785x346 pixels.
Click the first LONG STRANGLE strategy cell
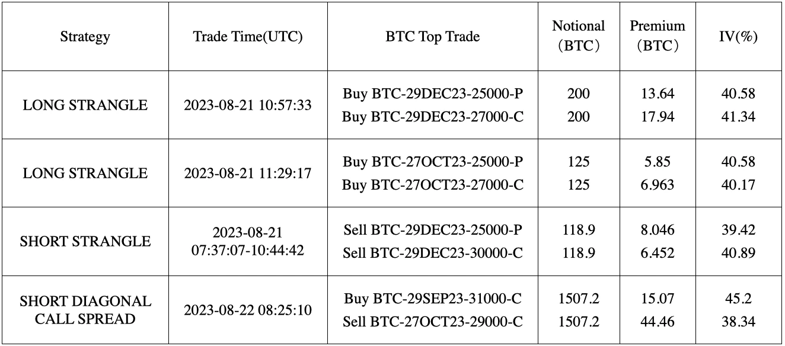[x=85, y=105]
